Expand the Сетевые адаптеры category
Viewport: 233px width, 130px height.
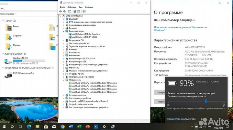64,95
